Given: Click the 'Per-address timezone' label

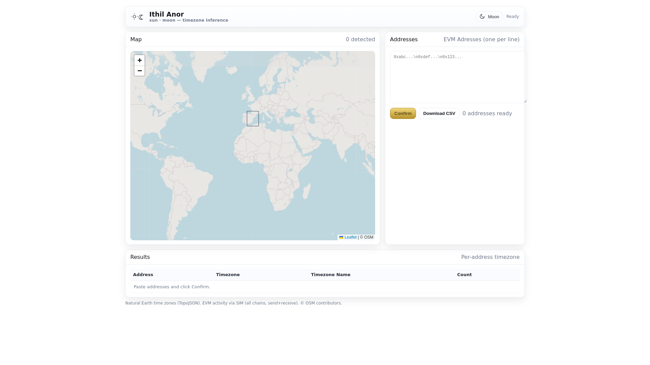Looking at the screenshot, I should pyautogui.click(x=490, y=257).
